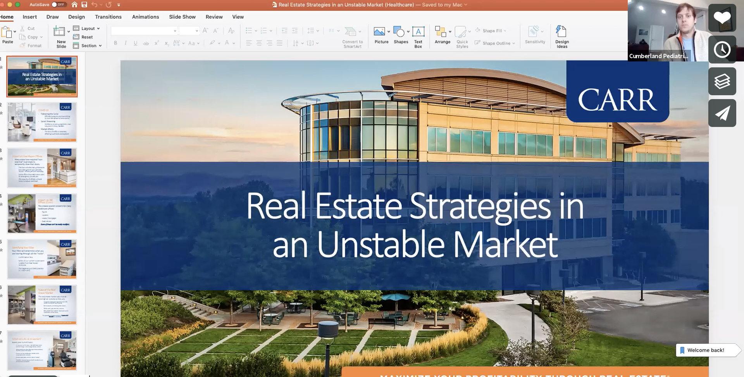The height and width of the screenshot is (377, 744).
Task: Open the Change Case menu
Action: coord(193,43)
